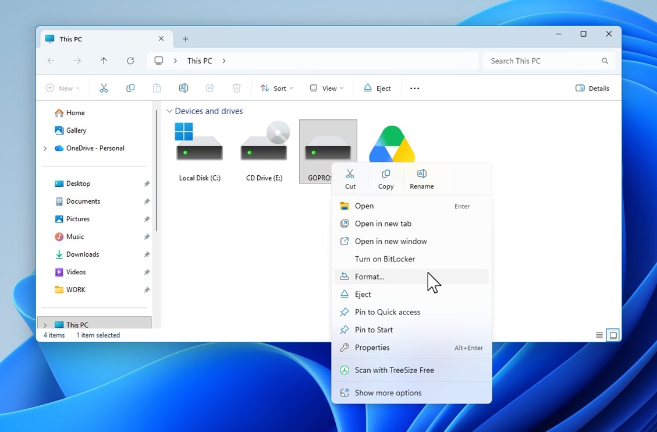
Task: Click the toolbar Eject button
Action: tap(377, 88)
